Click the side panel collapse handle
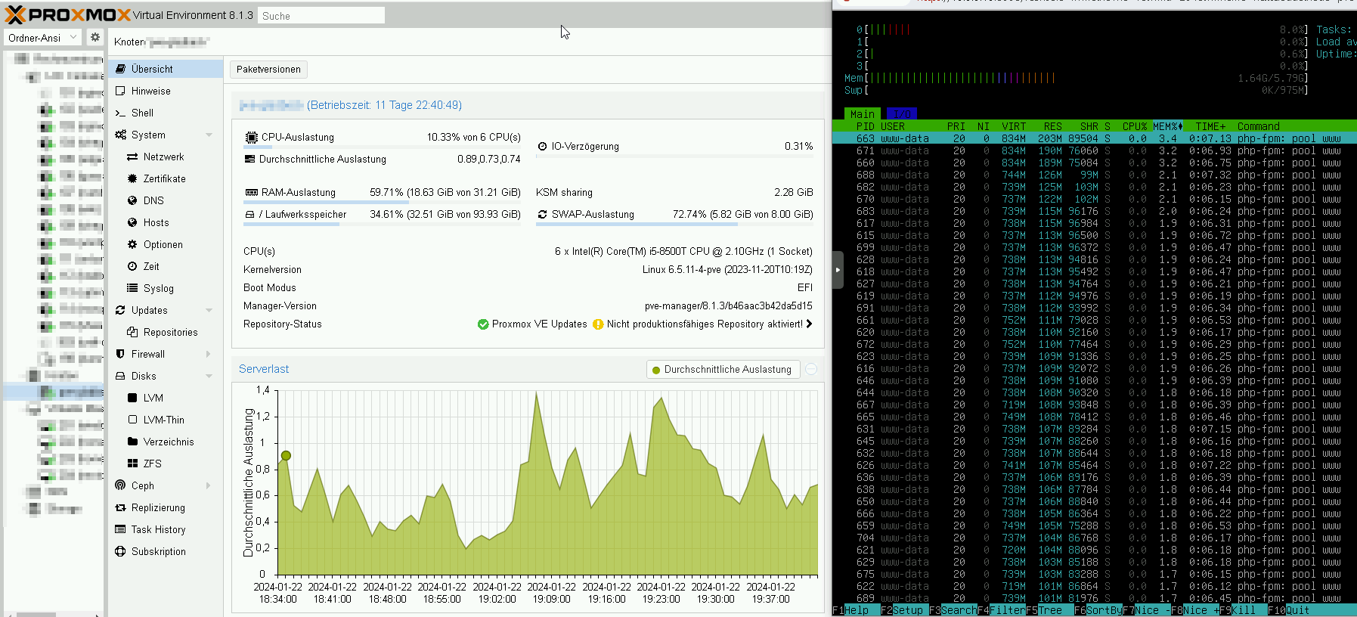 838,270
